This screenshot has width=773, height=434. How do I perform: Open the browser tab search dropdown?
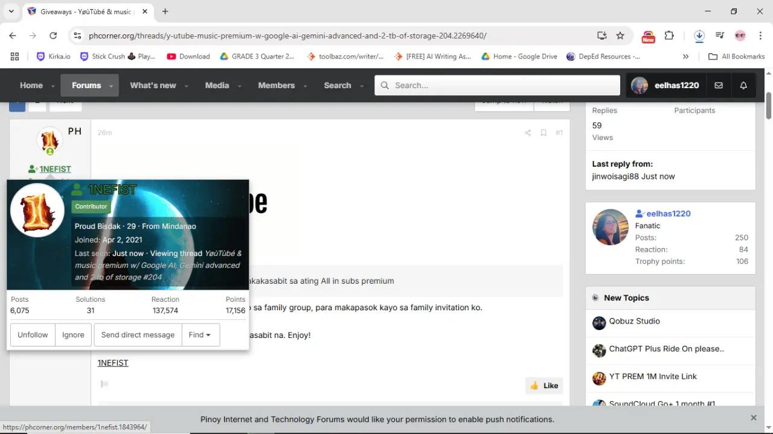pyautogui.click(x=11, y=11)
